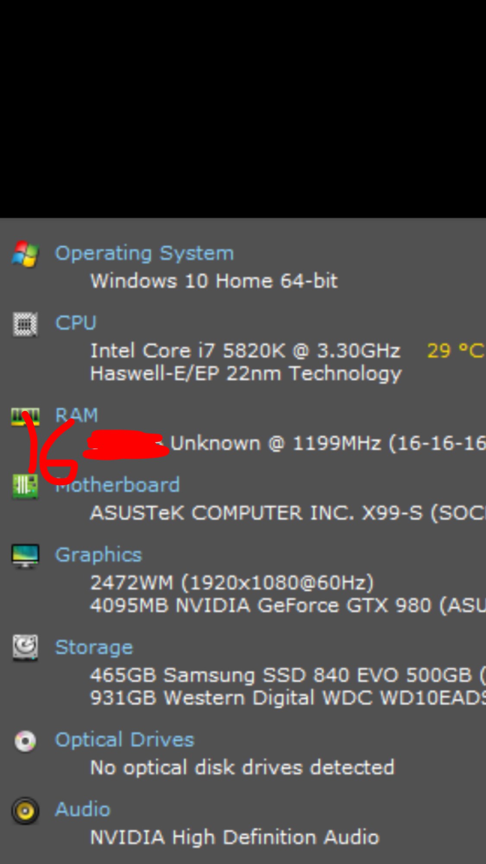The height and width of the screenshot is (864, 486).
Task: Open the Storage section heading
Action: point(94,648)
